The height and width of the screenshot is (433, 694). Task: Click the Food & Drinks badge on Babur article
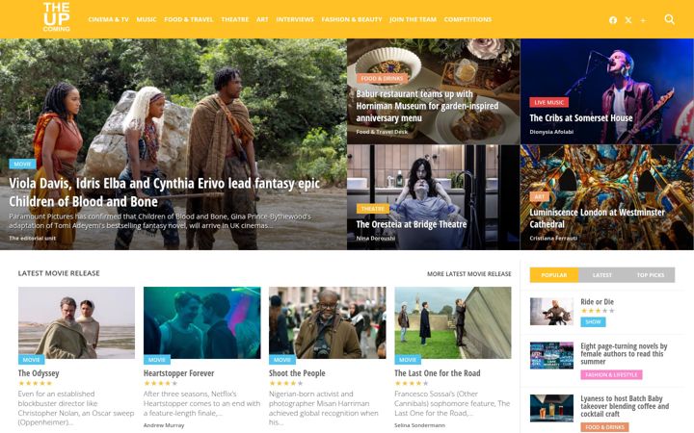pyautogui.click(x=382, y=78)
